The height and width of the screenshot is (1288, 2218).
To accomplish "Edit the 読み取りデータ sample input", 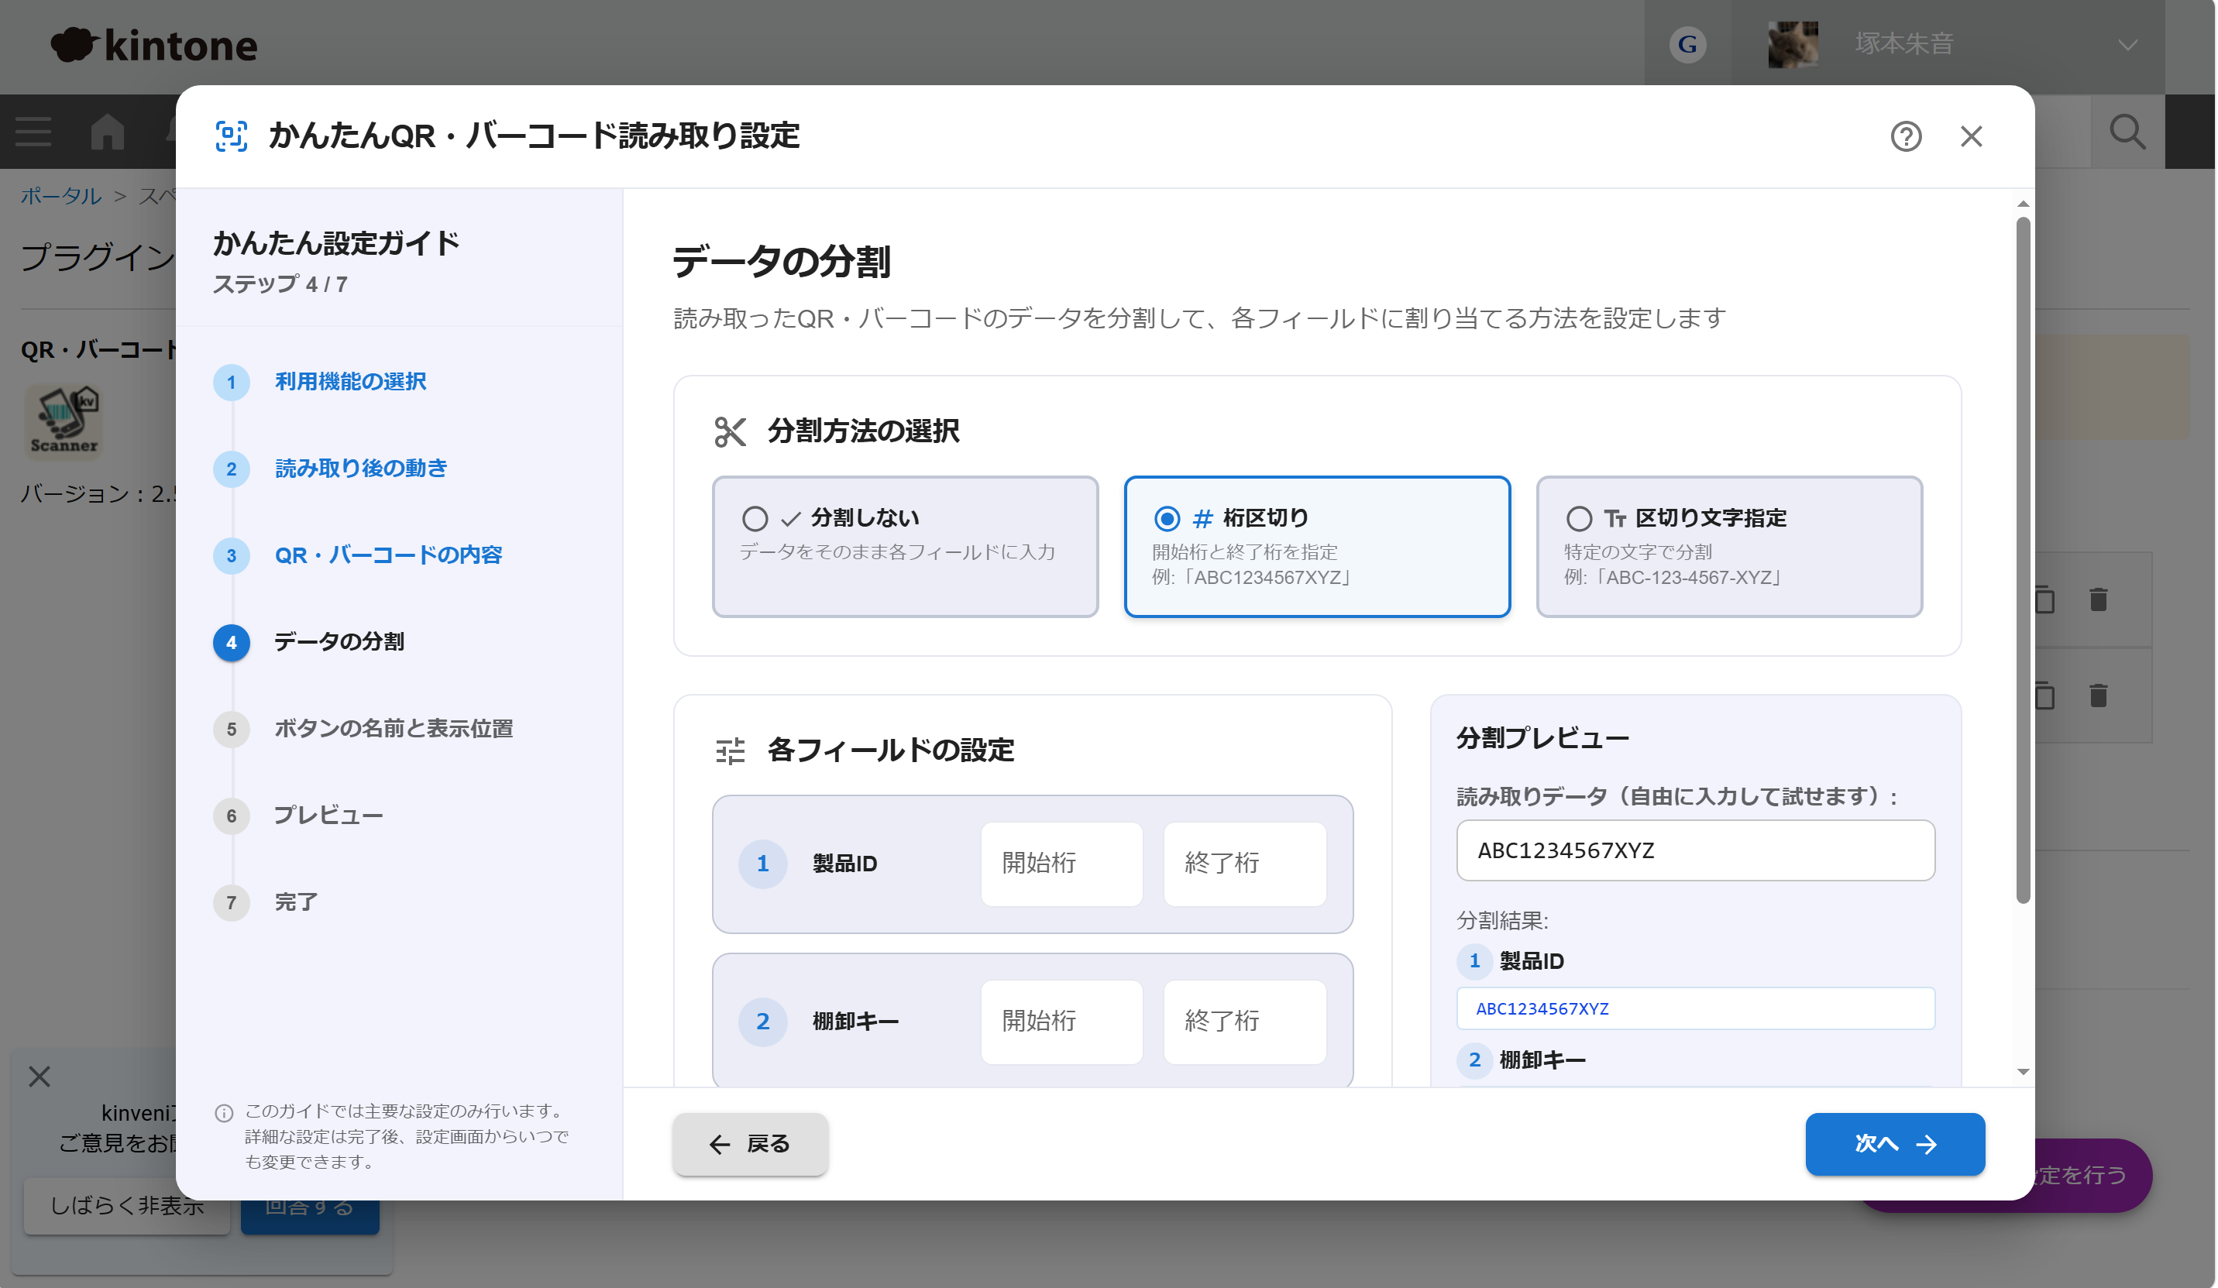I will [1695, 850].
